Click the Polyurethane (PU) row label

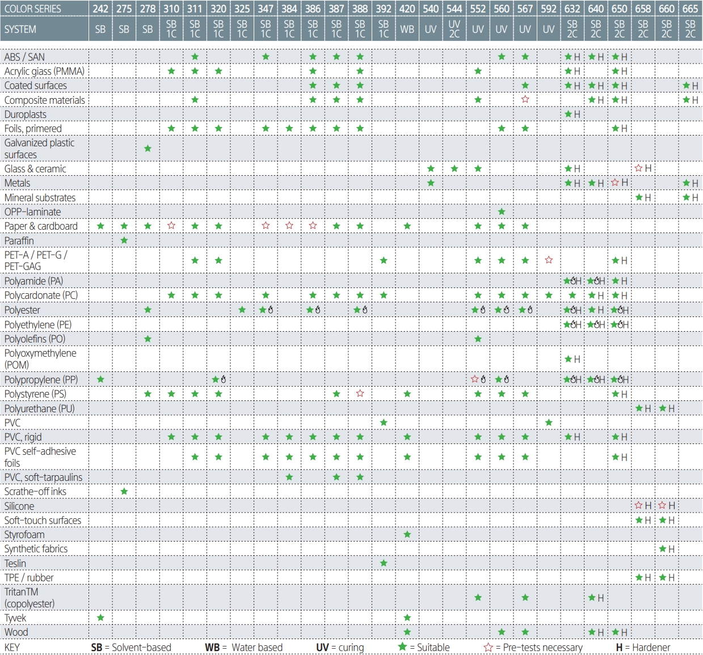pos(39,408)
